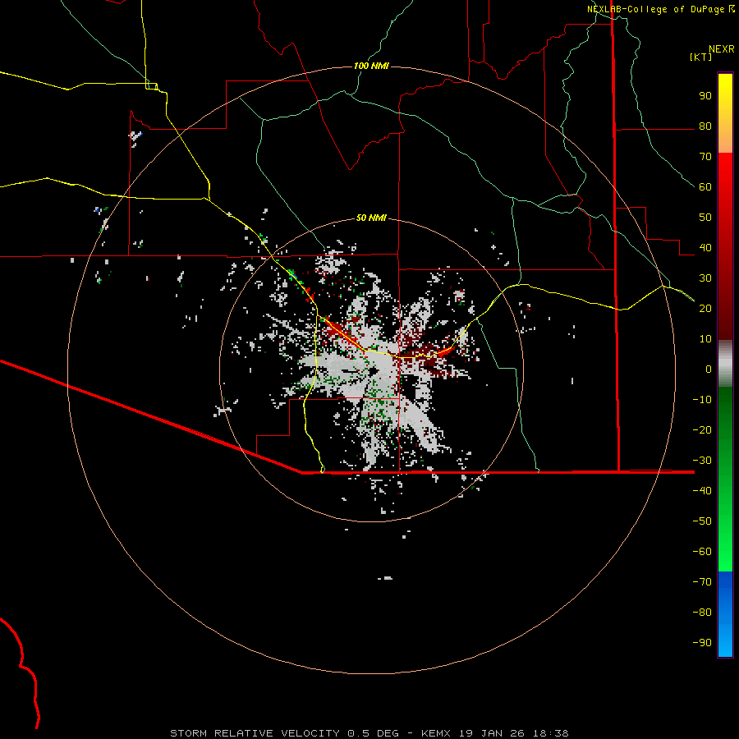The height and width of the screenshot is (739, 739).
Task: Click the 50 value on velocity scale
Action: [x=705, y=218]
